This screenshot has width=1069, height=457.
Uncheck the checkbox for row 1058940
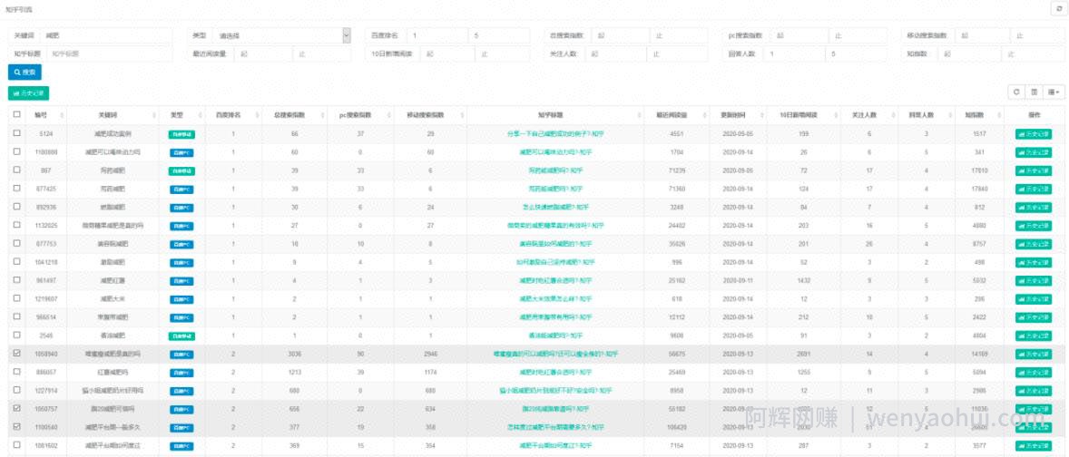pos(17,353)
